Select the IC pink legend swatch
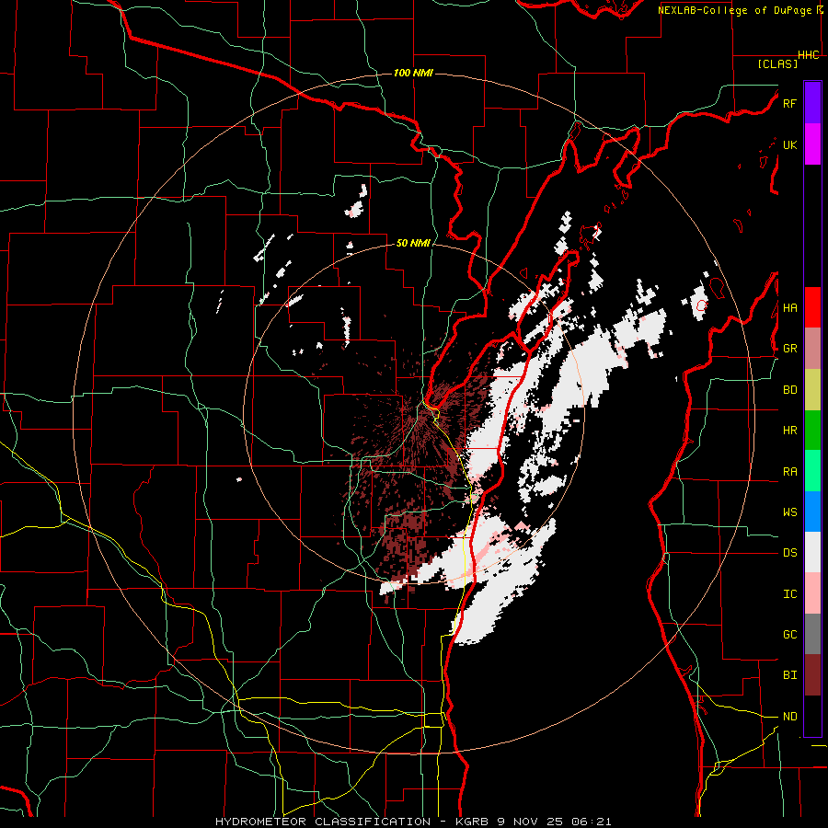828x828 pixels. (812, 593)
